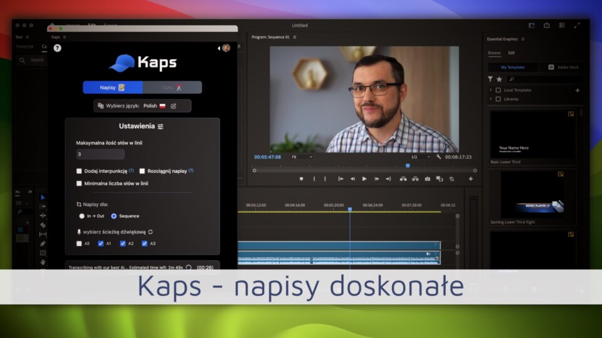Screen dimensions: 602x338
Task: Switch to the Edit tab in Essential Graphics
Action: click(511, 53)
